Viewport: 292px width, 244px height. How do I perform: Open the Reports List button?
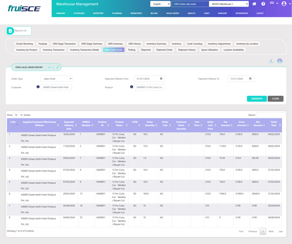[x=19, y=31]
